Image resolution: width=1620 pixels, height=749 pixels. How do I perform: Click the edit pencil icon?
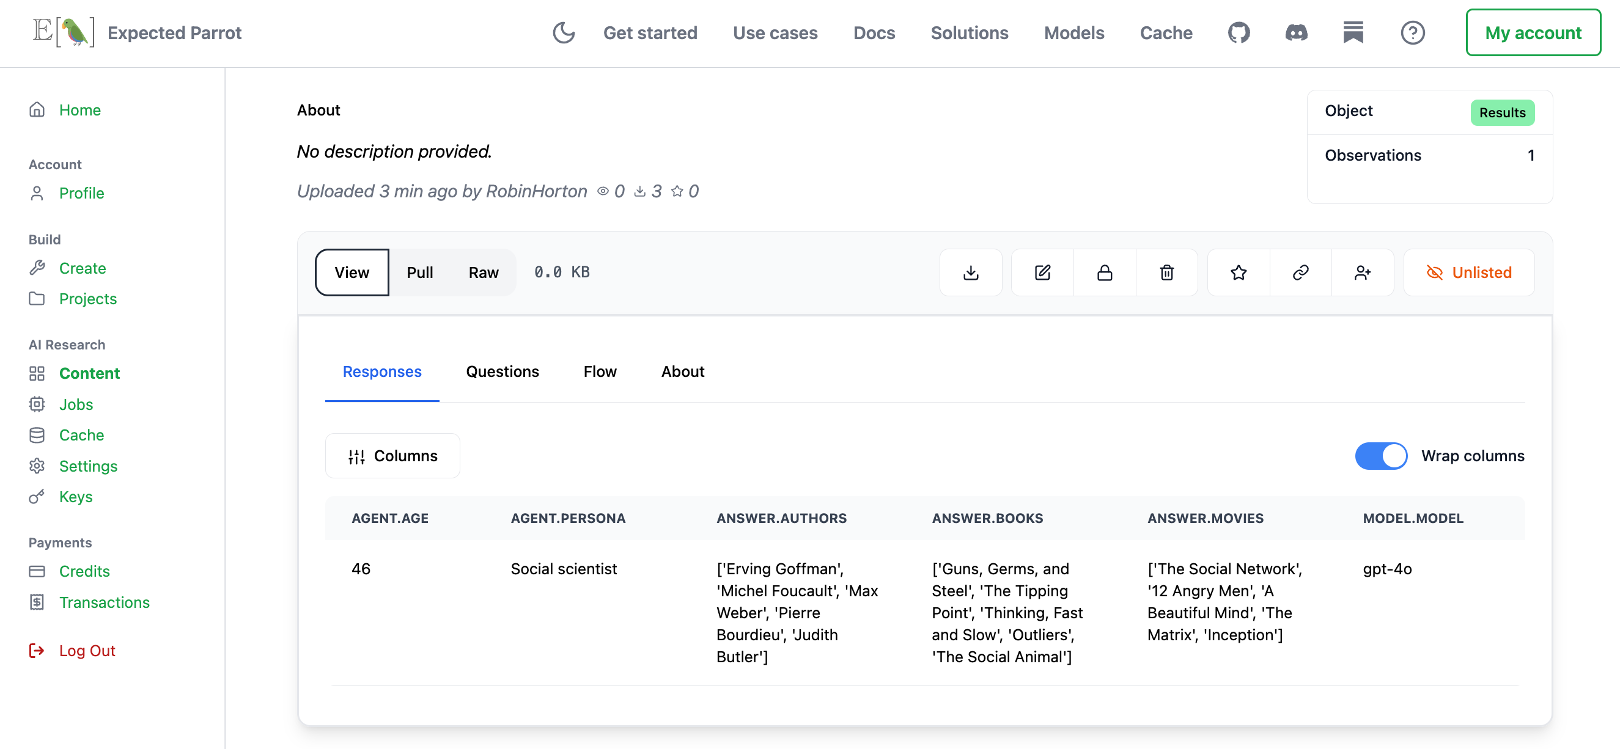click(1042, 272)
